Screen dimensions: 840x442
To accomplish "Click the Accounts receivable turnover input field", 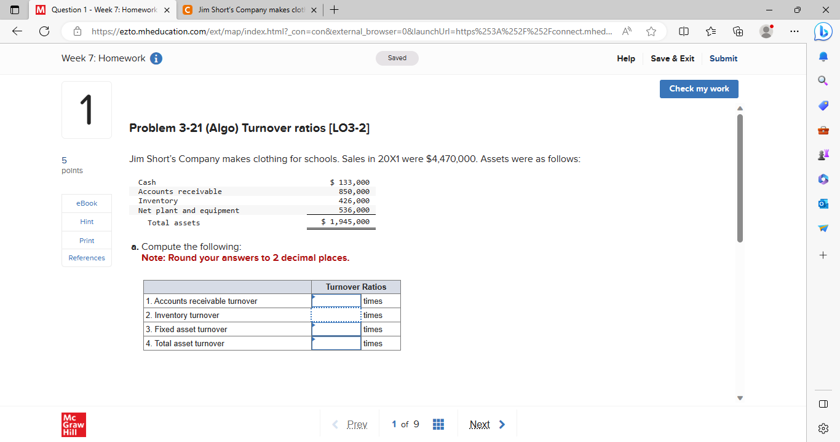I will click(336, 301).
